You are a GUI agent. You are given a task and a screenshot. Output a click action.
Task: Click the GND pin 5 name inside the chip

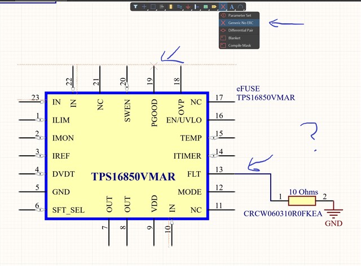click(61, 192)
